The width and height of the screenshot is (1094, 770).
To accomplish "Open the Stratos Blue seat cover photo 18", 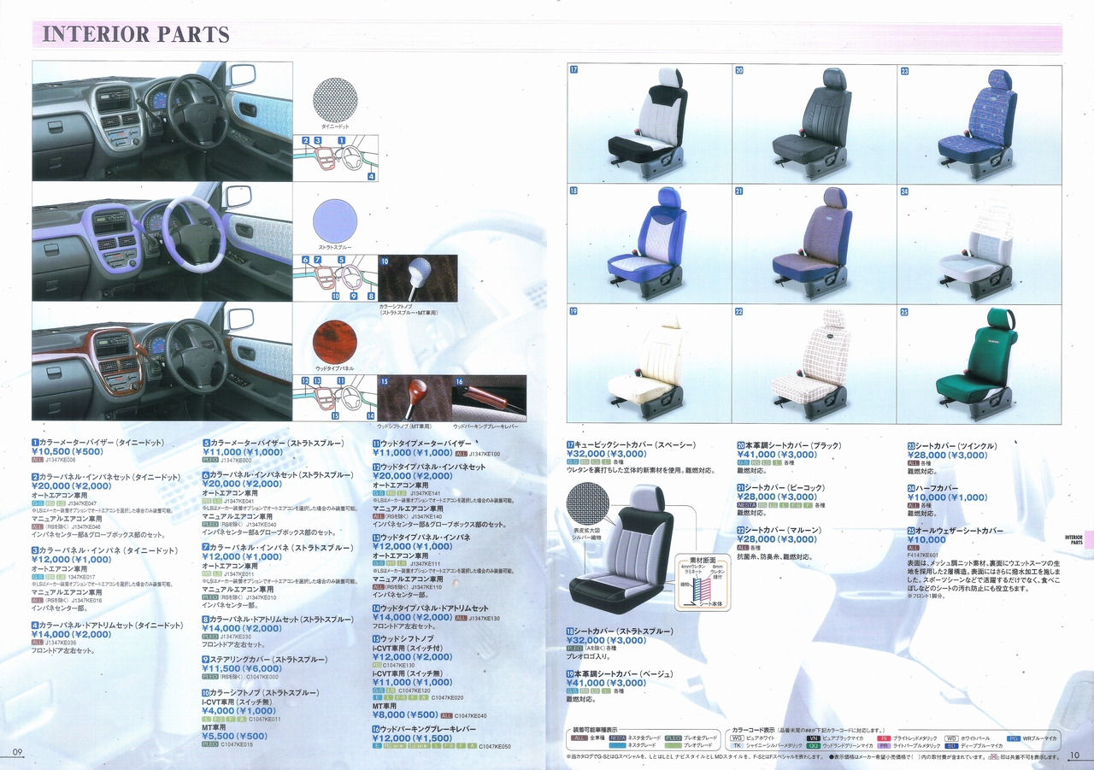I will tap(650, 244).
